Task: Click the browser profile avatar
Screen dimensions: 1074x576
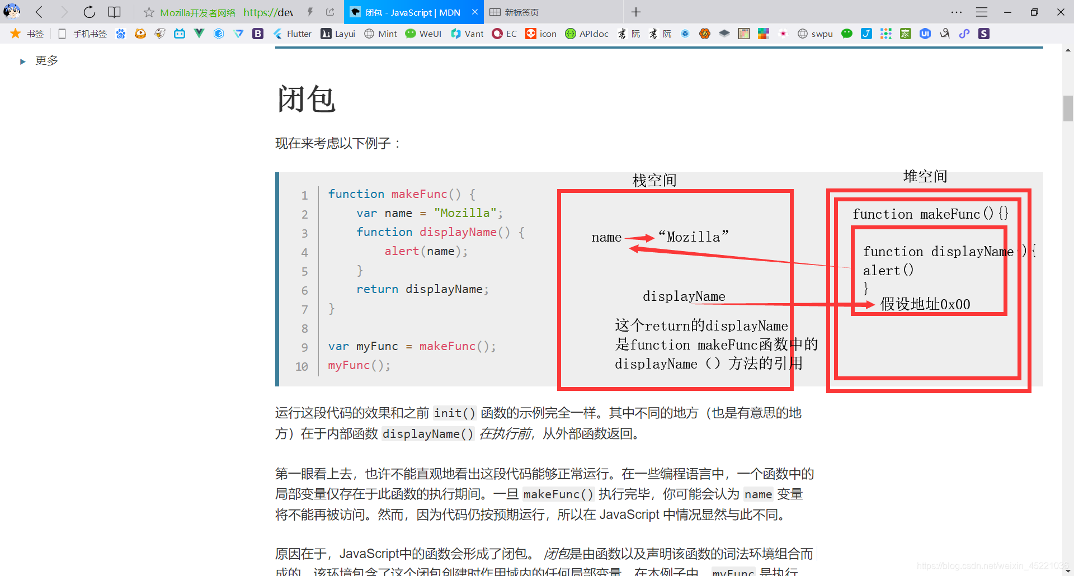Action: coord(12,12)
